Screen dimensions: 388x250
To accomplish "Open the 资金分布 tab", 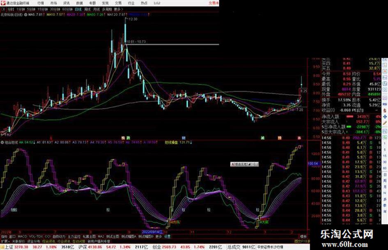I will coord(34,241).
